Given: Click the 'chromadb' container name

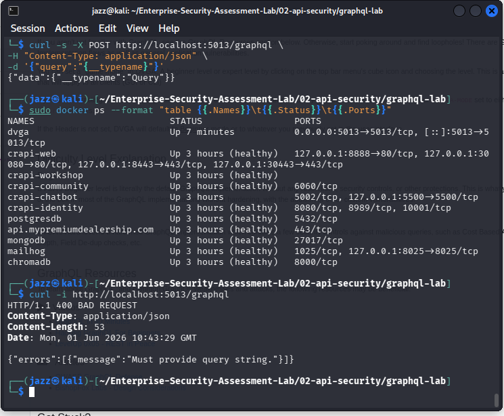Looking at the screenshot, I should tap(29, 262).
